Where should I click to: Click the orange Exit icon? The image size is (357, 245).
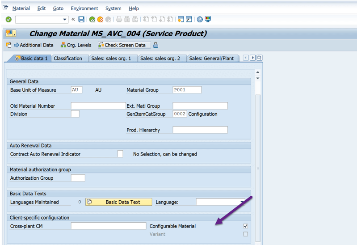coord(100,20)
